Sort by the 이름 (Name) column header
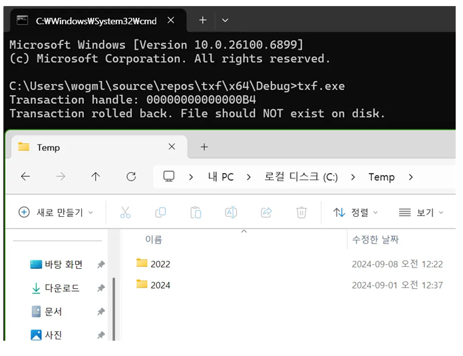463x356 pixels. tap(154, 240)
